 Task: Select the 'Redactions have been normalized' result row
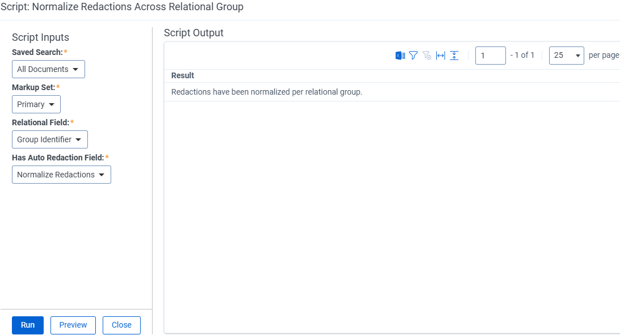[x=392, y=92]
